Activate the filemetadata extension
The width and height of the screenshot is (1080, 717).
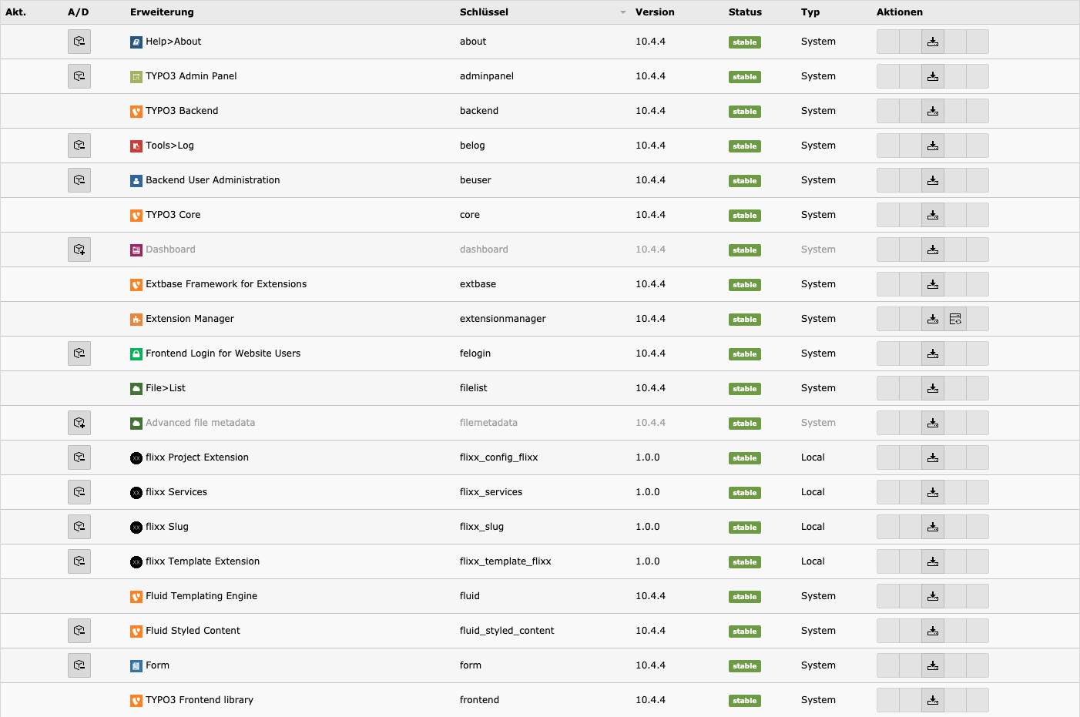point(79,423)
